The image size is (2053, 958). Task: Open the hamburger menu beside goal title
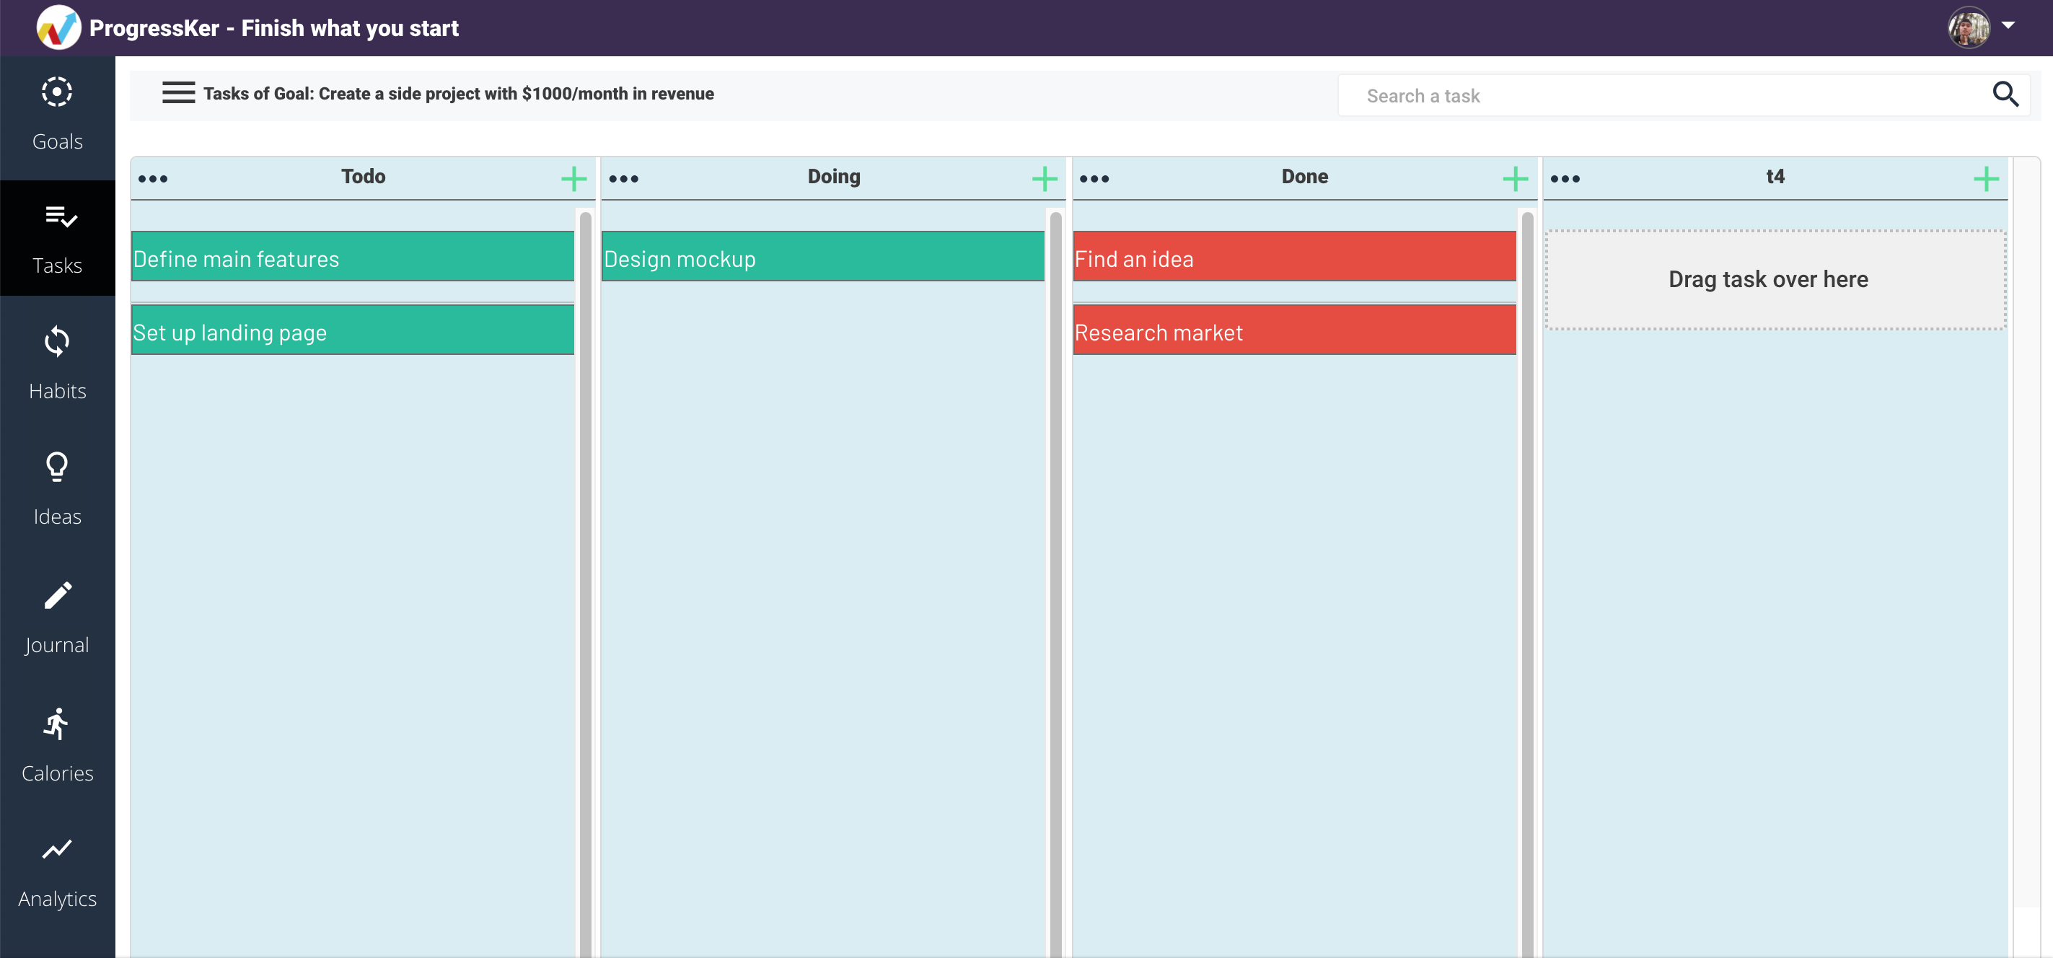tap(178, 93)
